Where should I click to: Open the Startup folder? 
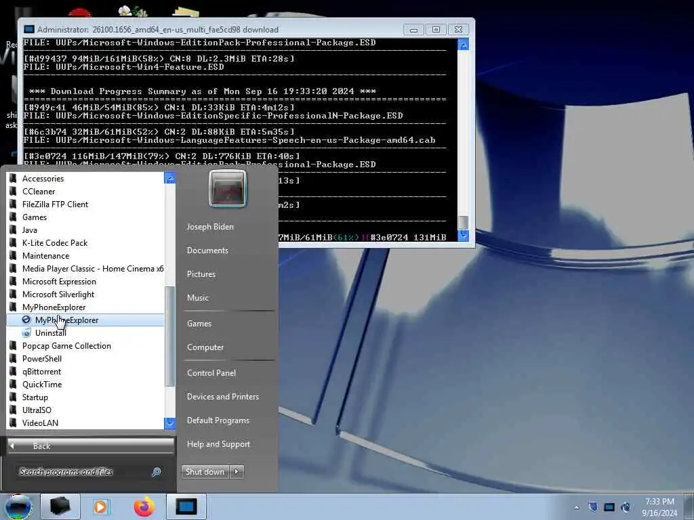35,397
